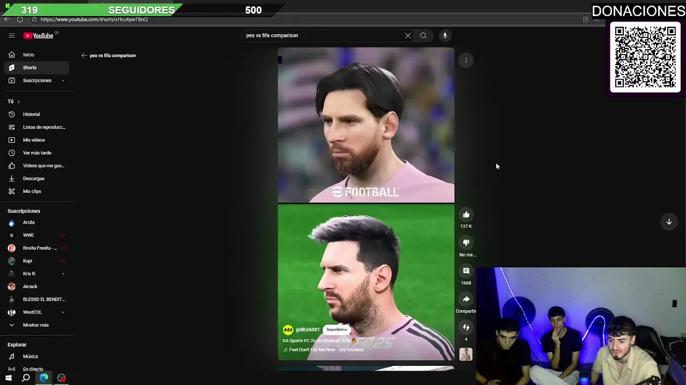Open the WestCOL channel subscription
Screen dimensions: 686x385
point(36,312)
